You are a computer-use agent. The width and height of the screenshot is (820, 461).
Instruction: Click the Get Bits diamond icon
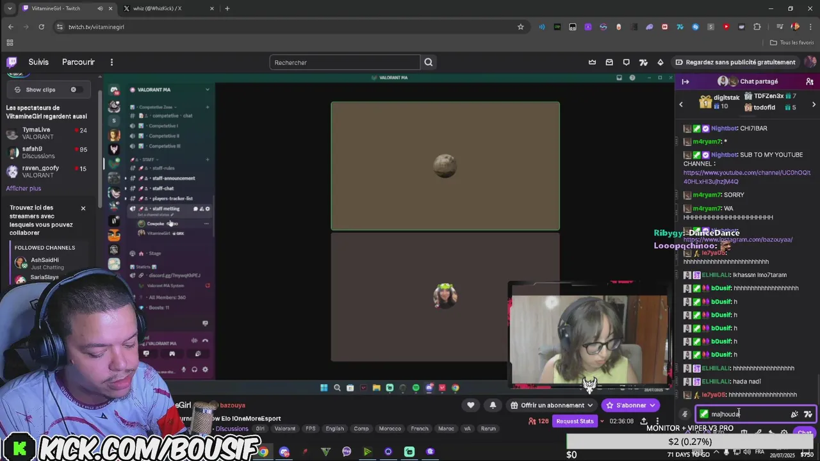(660, 62)
